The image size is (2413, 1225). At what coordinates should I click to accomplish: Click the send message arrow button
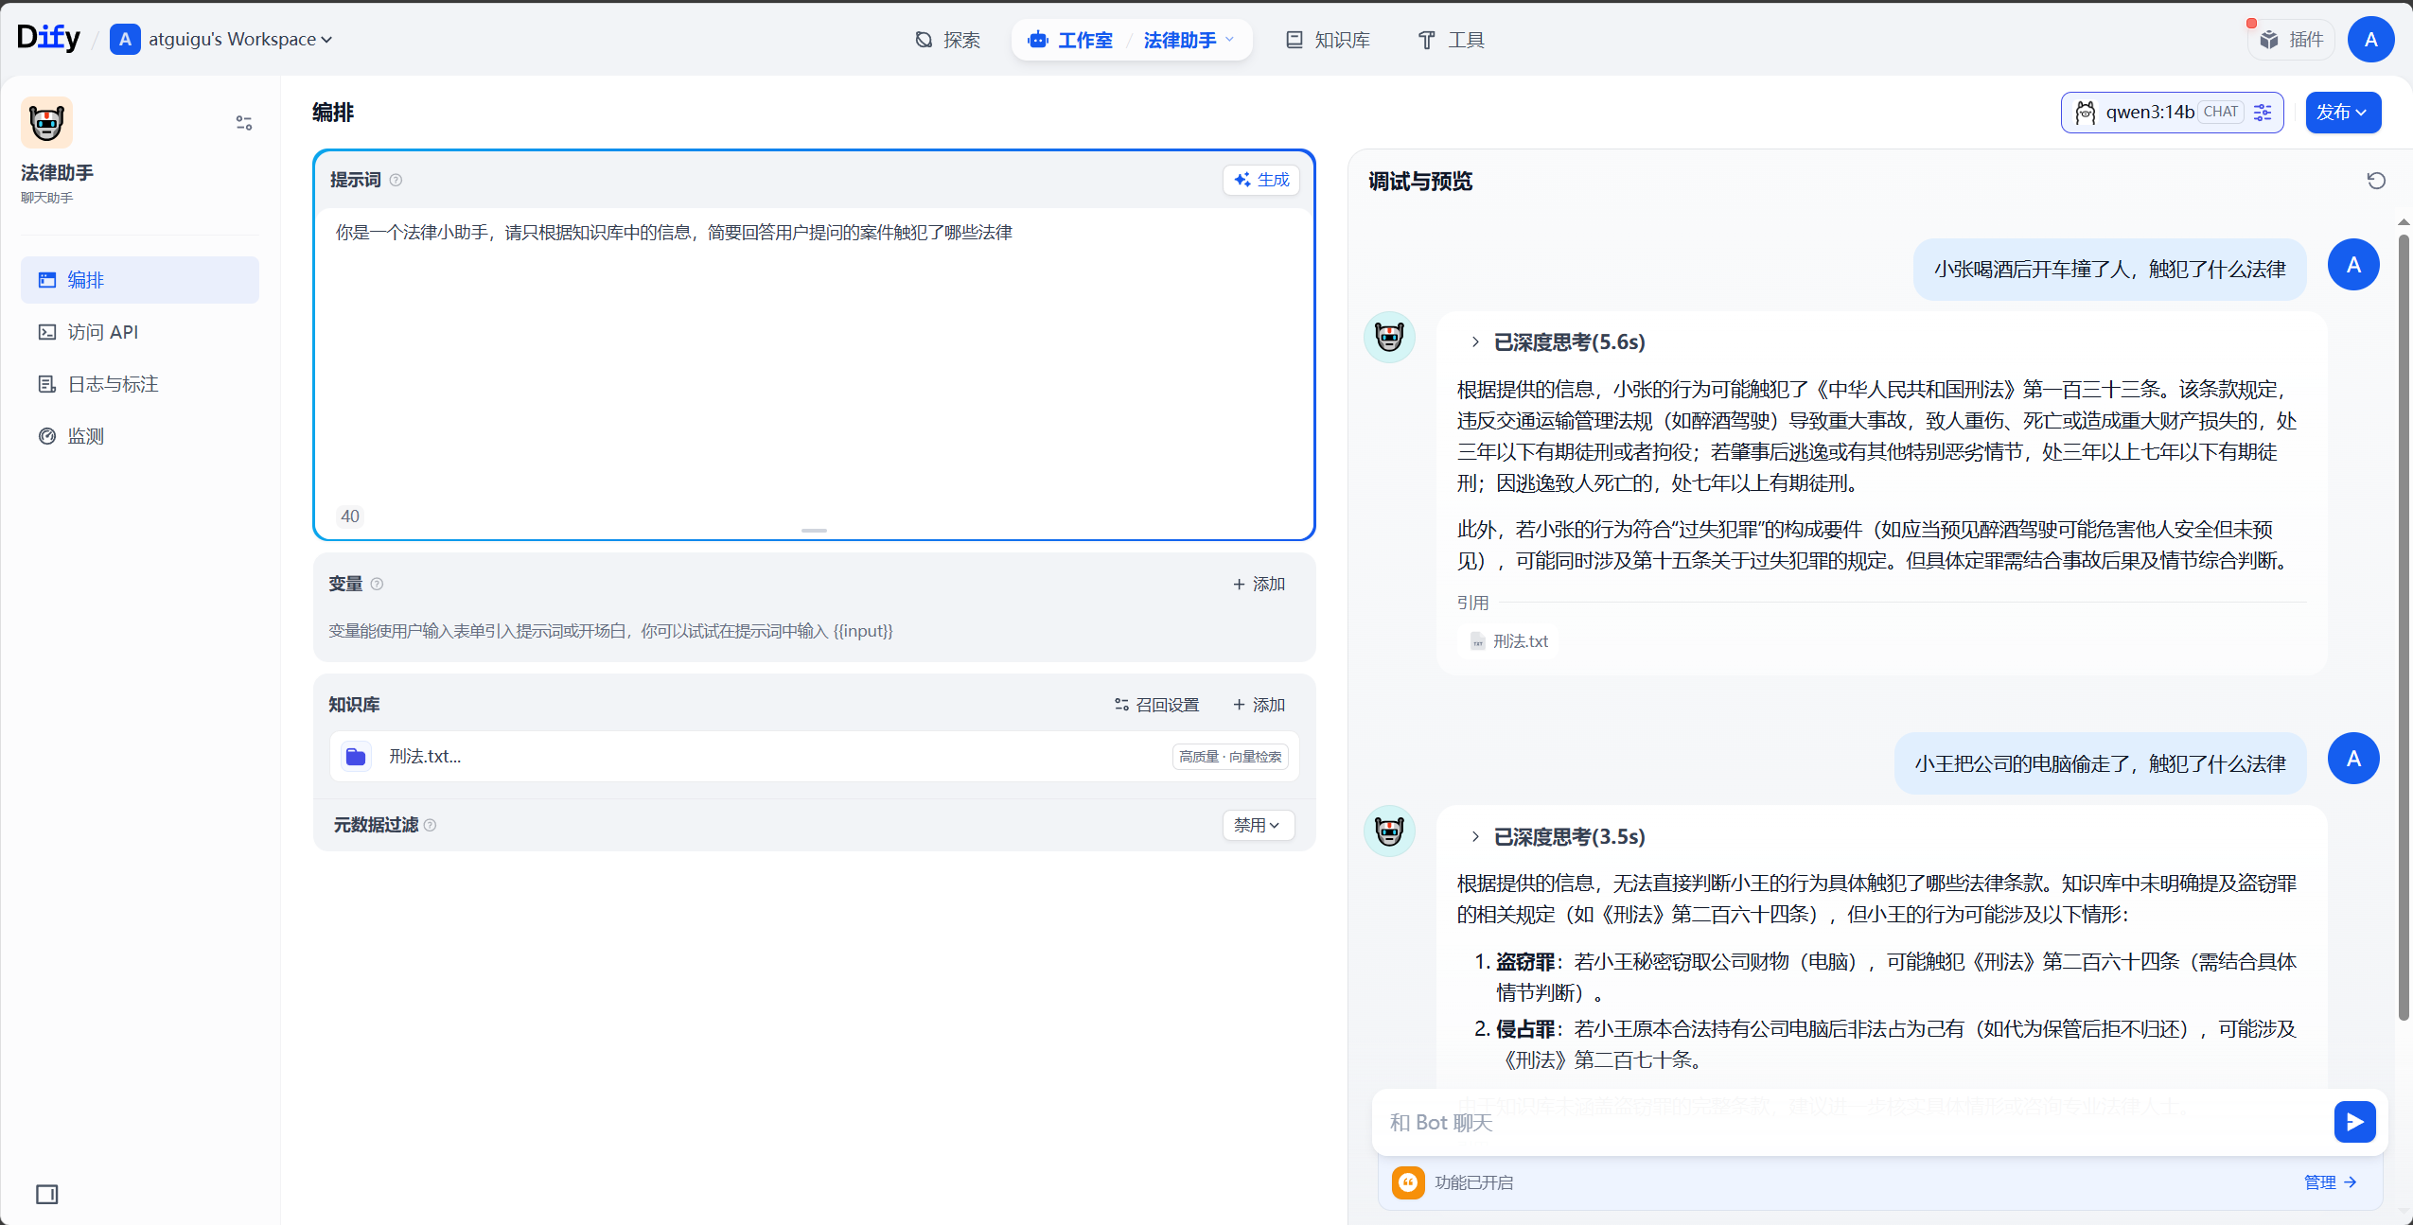(x=2355, y=1122)
